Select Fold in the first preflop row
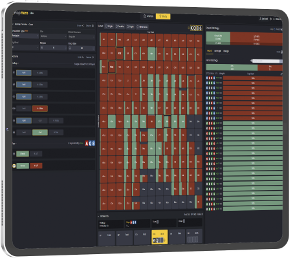306x258 pixels. pyautogui.click(x=24, y=73)
